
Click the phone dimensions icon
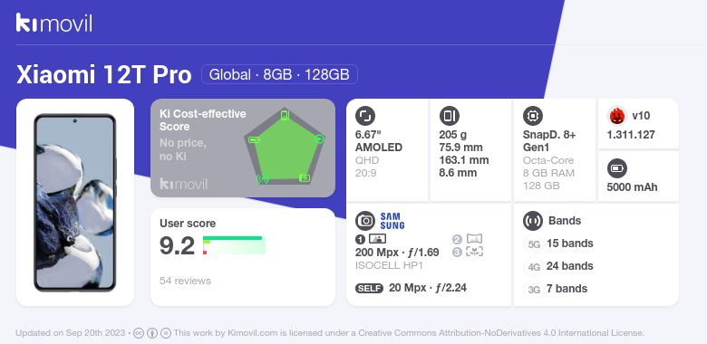coord(449,116)
